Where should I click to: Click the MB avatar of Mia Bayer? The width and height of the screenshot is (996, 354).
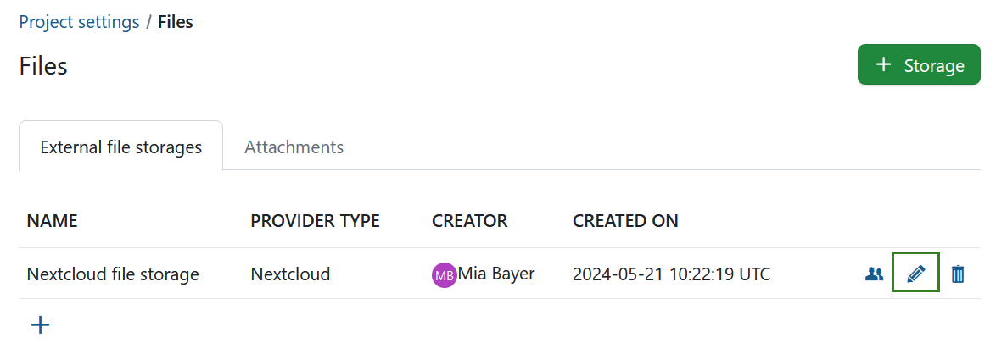point(445,275)
